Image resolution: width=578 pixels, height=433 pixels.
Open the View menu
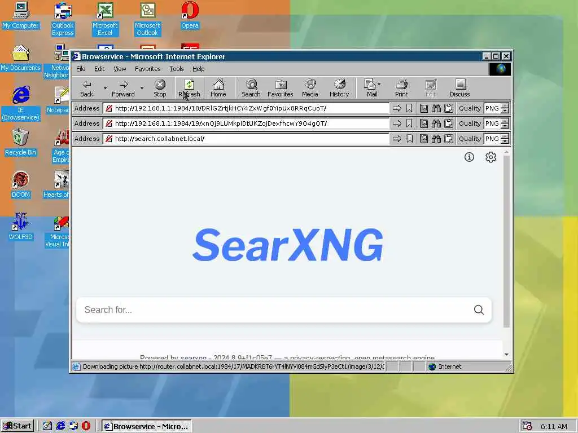(120, 69)
